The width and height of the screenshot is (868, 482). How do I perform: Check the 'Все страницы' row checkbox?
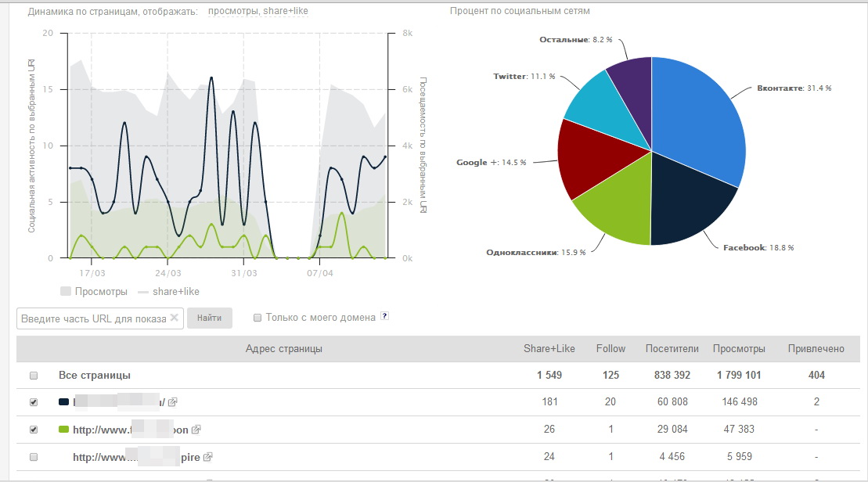[33, 376]
